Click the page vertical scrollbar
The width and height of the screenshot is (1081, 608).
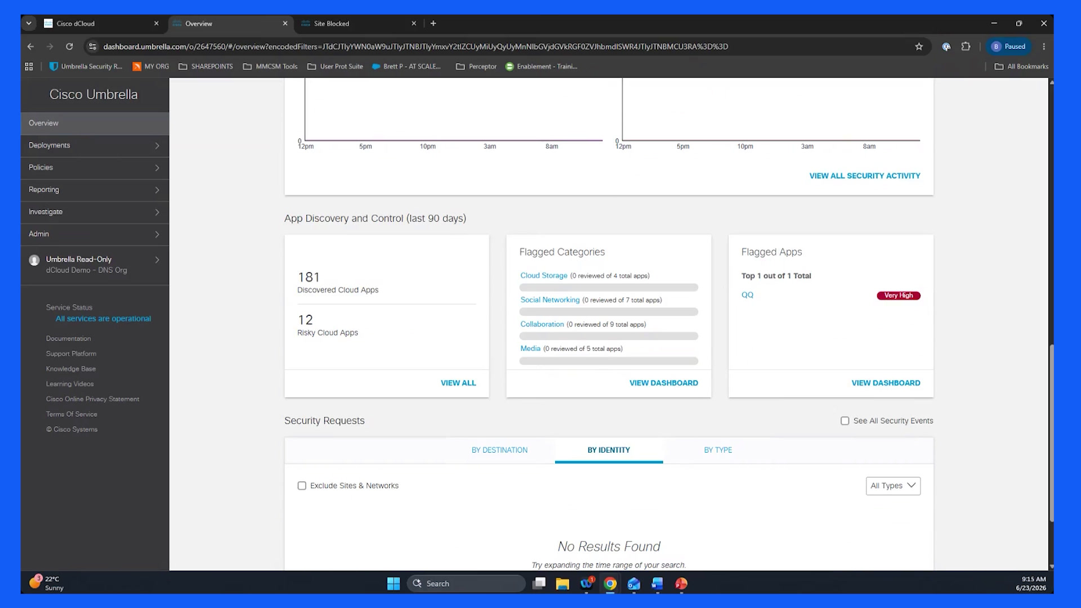pos(1051,433)
